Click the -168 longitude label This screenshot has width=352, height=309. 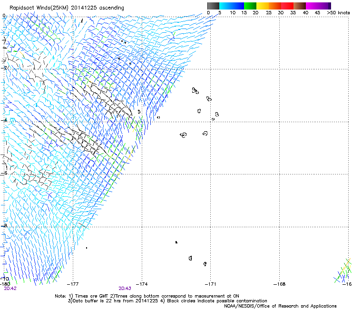pos(280,284)
